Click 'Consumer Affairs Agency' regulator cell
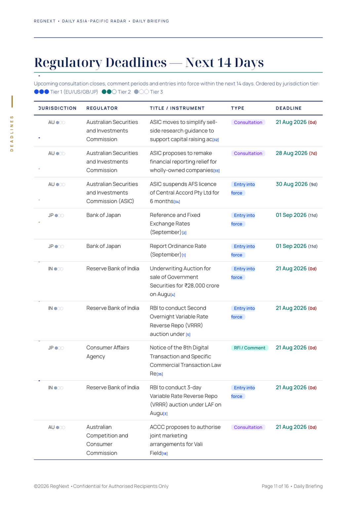 108,352
